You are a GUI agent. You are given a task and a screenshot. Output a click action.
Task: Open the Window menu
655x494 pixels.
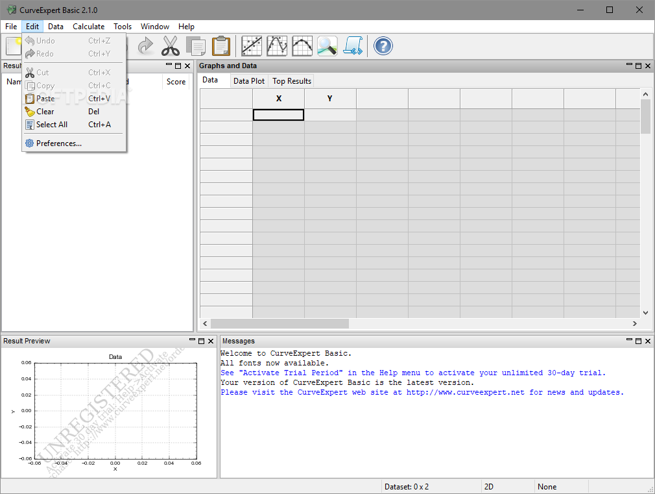point(154,27)
